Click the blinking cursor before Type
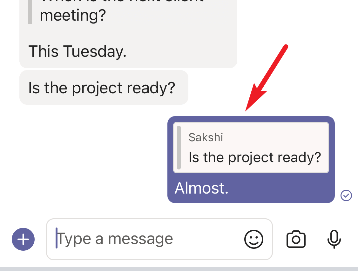Viewport: 358px width, 271px height. pos(57,238)
